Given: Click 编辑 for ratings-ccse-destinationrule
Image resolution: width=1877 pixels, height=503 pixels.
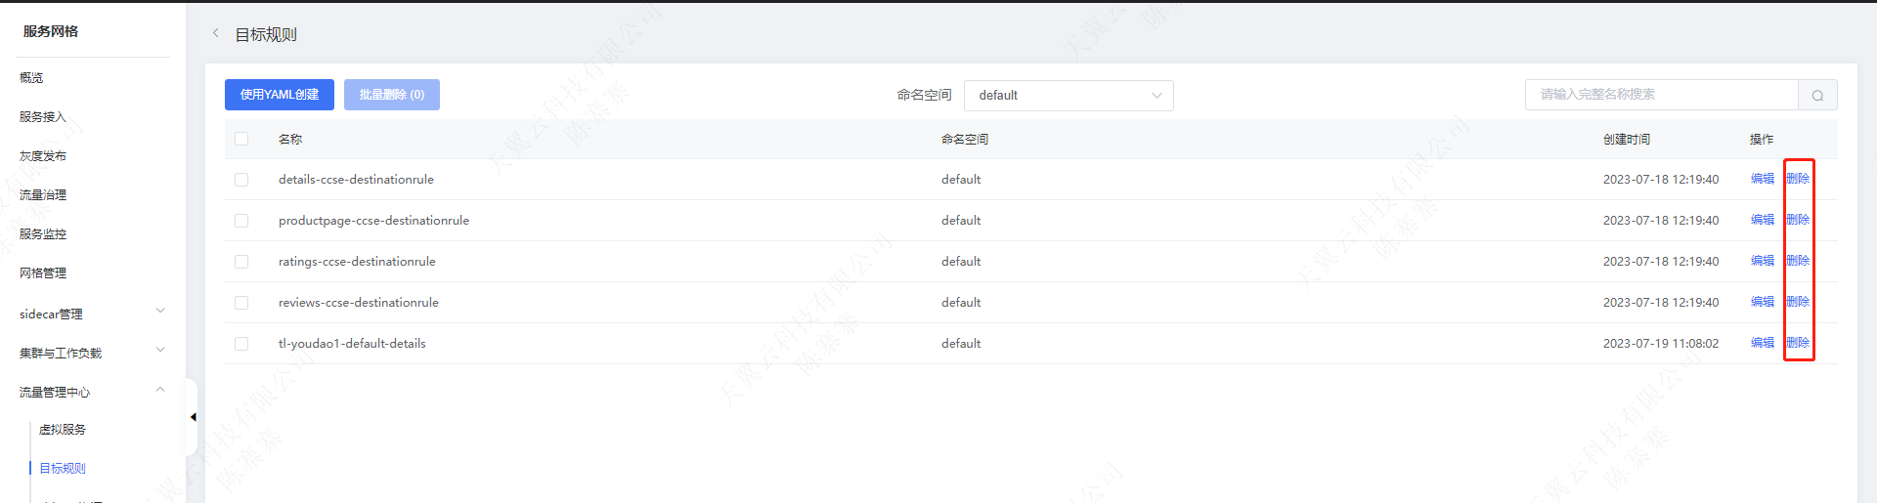Looking at the screenshot, I should 1763,261.
